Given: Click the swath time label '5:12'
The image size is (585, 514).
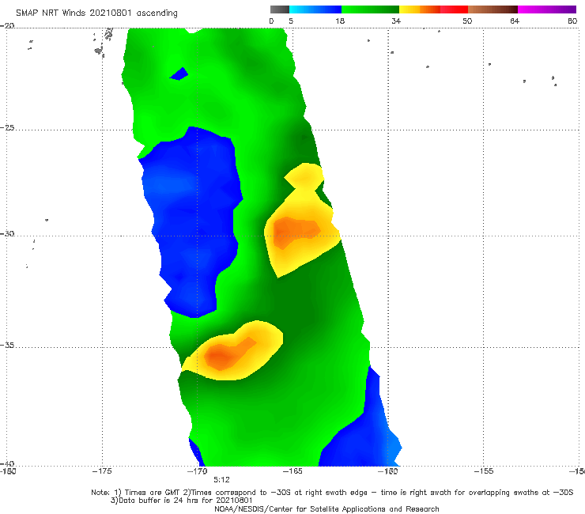Looking at the screenshot, I should (x=221, y=480).
